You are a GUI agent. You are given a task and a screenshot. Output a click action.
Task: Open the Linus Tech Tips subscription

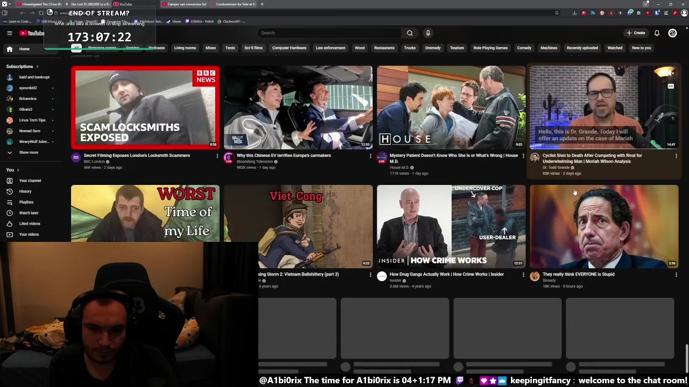pyautogui.click(x=32, y=120)
